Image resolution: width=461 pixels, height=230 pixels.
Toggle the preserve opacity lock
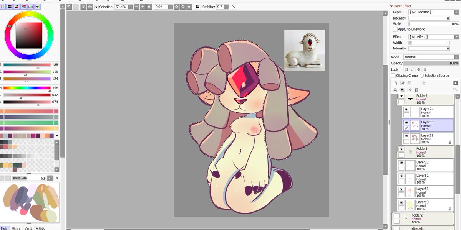[x=406, y=69]
